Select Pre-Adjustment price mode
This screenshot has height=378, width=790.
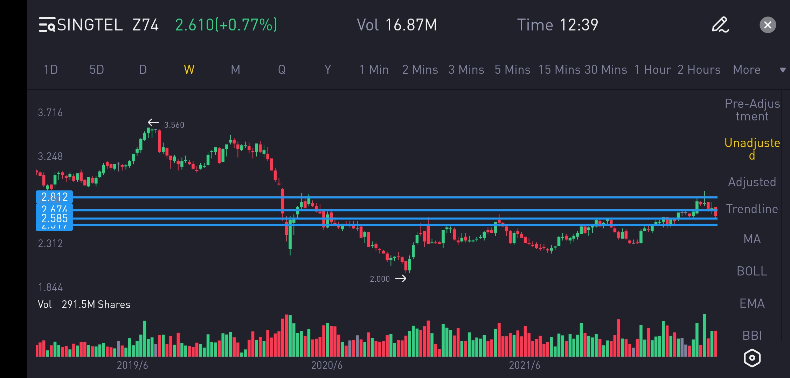click(752, 110)
